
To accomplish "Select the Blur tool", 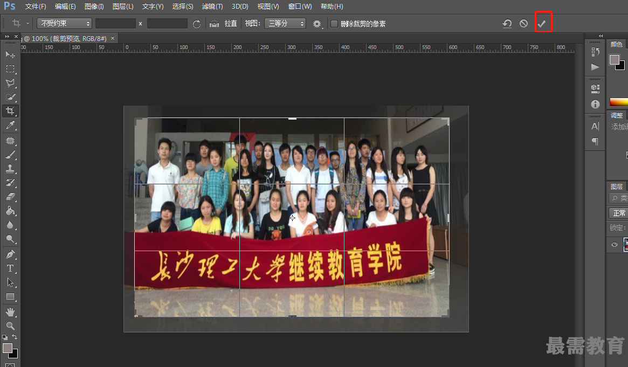I will (x=10, y=225).
